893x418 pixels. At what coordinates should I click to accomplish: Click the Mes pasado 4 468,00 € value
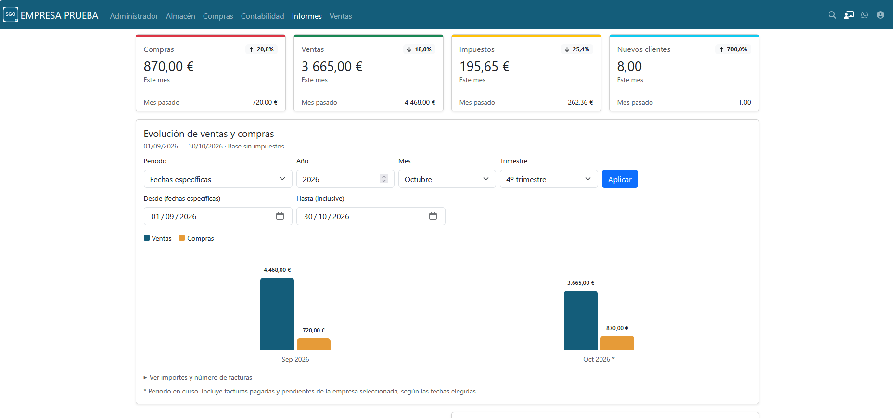click(420, 102)
